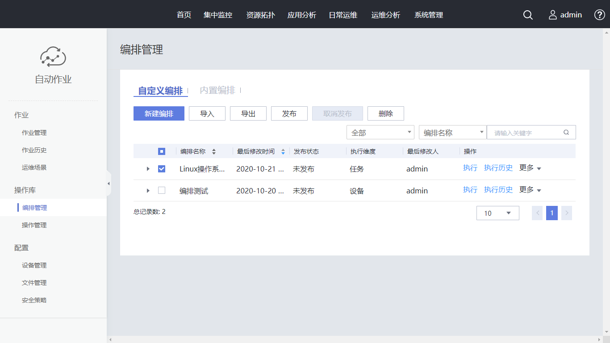Click the 请输入关键字 search input field
Screen dimensions: 610x343
coord(525,133)
